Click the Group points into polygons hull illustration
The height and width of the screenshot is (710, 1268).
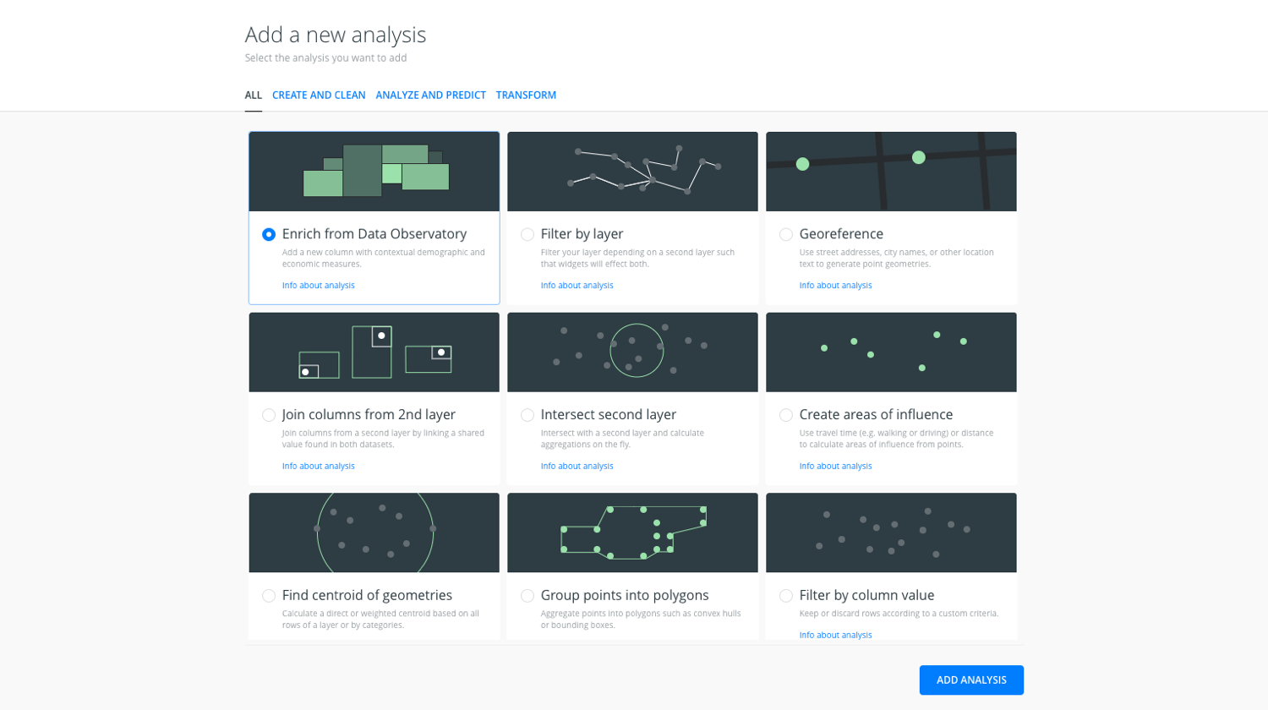632,532
